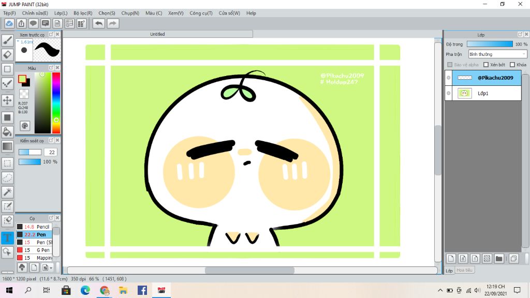Activate the Text tool

(7, 238)
